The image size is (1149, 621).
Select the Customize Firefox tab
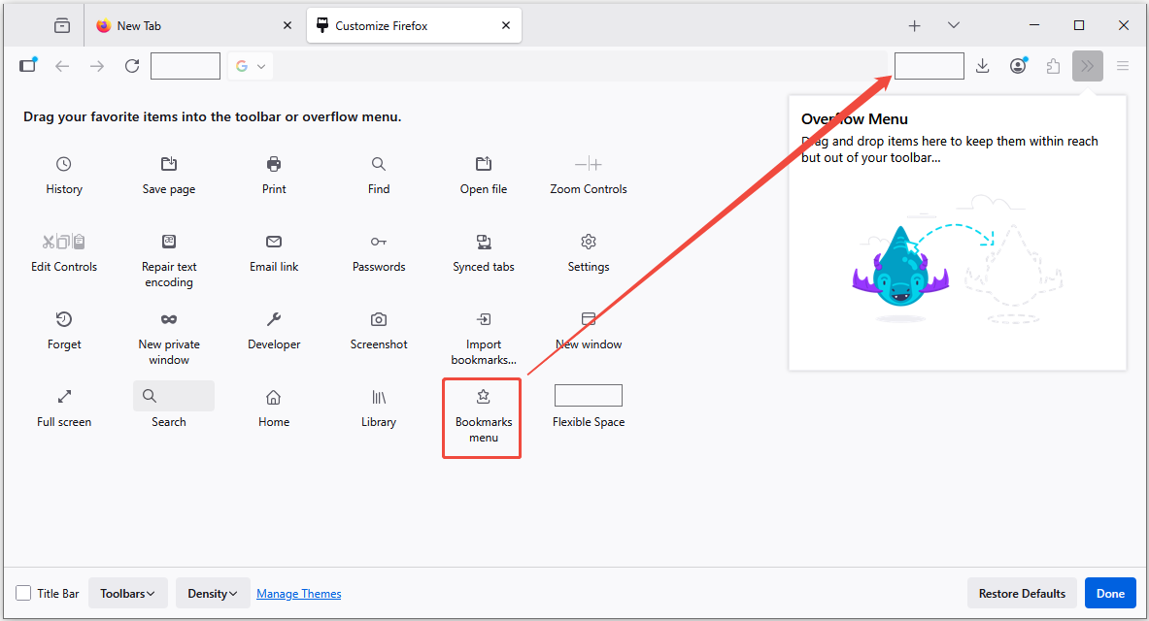(x=389, y=25)
